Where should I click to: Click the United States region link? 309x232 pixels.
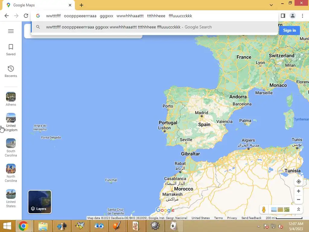201,218
